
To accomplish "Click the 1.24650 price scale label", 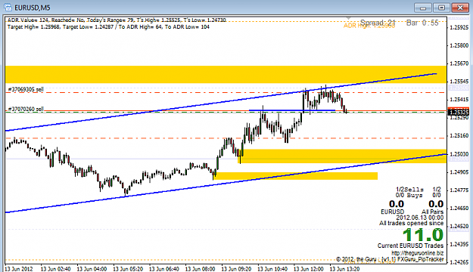I will point(459,208).
